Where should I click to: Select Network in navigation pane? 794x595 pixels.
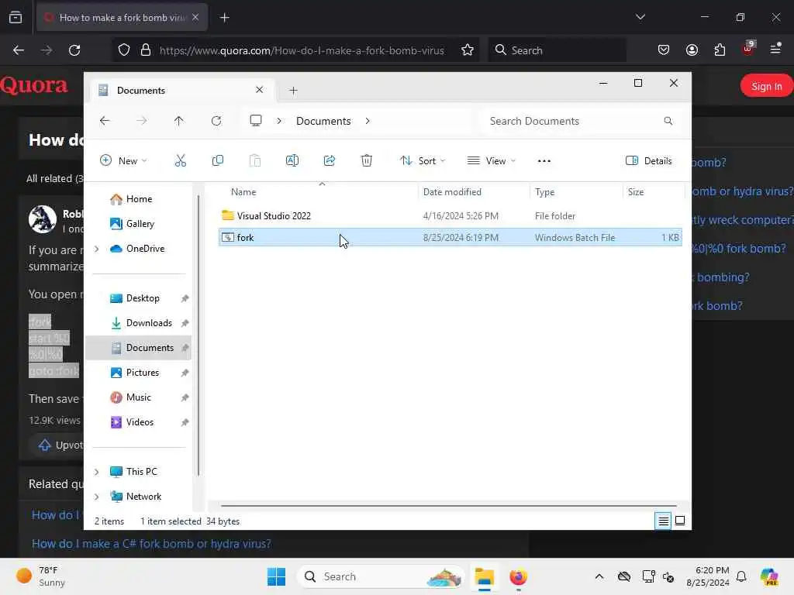pos(136,497)
